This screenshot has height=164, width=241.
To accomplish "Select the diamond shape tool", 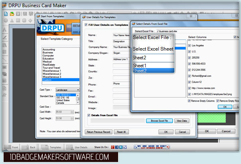I will [x=30, y=20].
